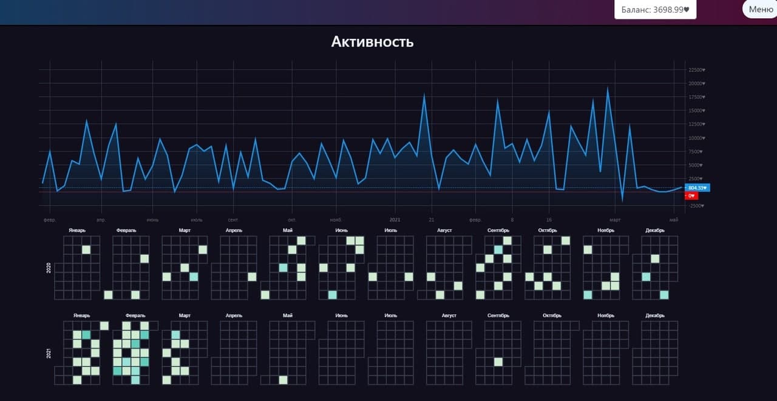Click the Баланс: 3698.99 button
The image size is (777, 401).
(655, 10)
